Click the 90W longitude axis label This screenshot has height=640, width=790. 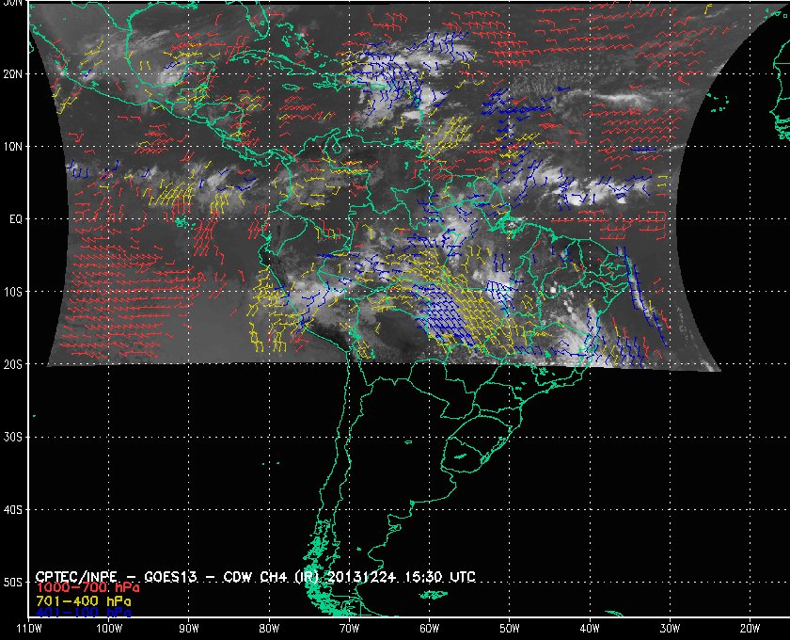pos(189,629)
